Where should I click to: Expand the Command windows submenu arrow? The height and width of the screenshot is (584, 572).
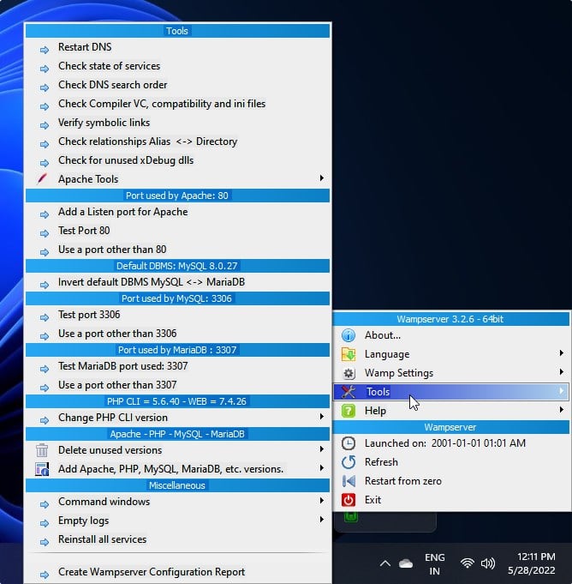pyautogui.click(x=322, y=501)
